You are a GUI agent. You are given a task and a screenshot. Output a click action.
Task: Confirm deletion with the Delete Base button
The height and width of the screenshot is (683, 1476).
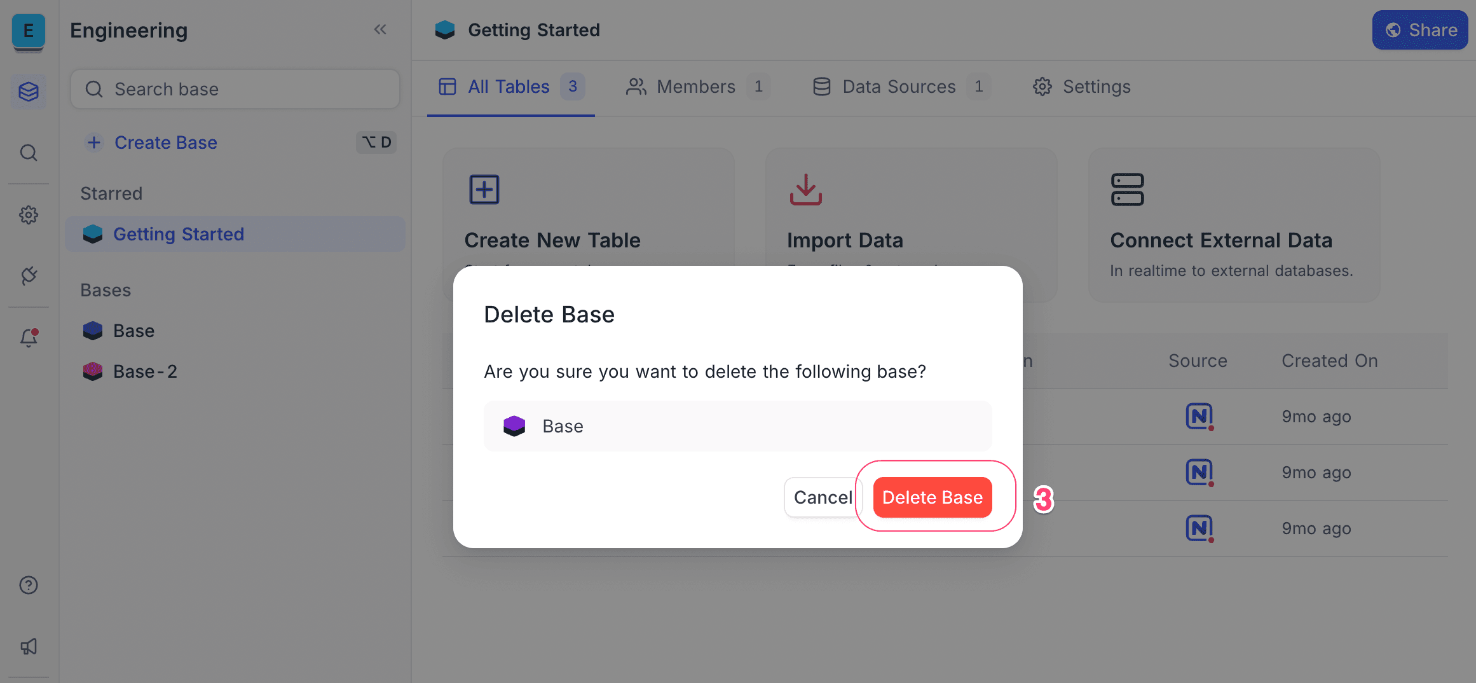coord(932,497)
